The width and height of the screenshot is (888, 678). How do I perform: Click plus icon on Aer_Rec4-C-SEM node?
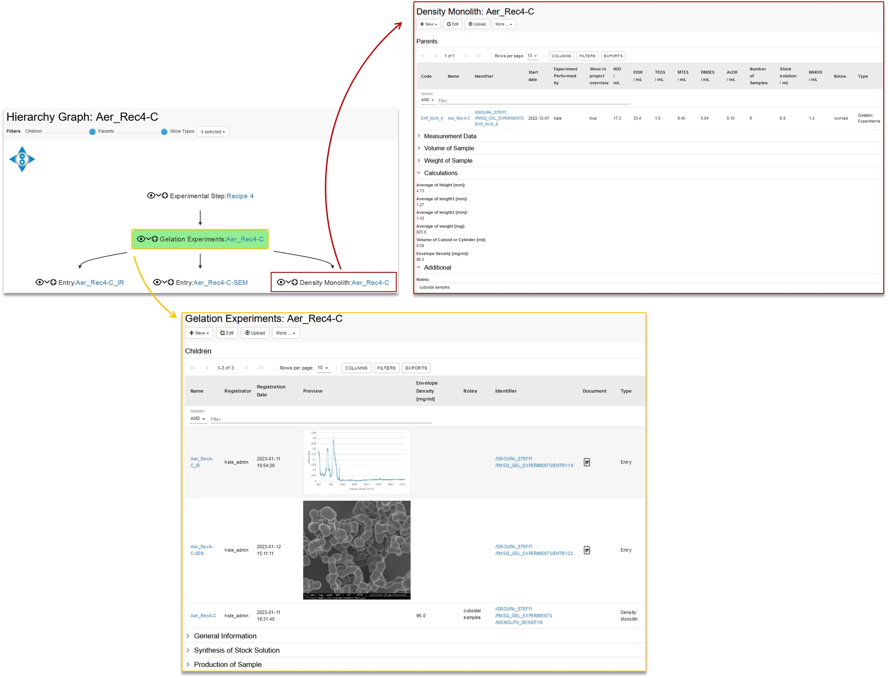(170, 282)
